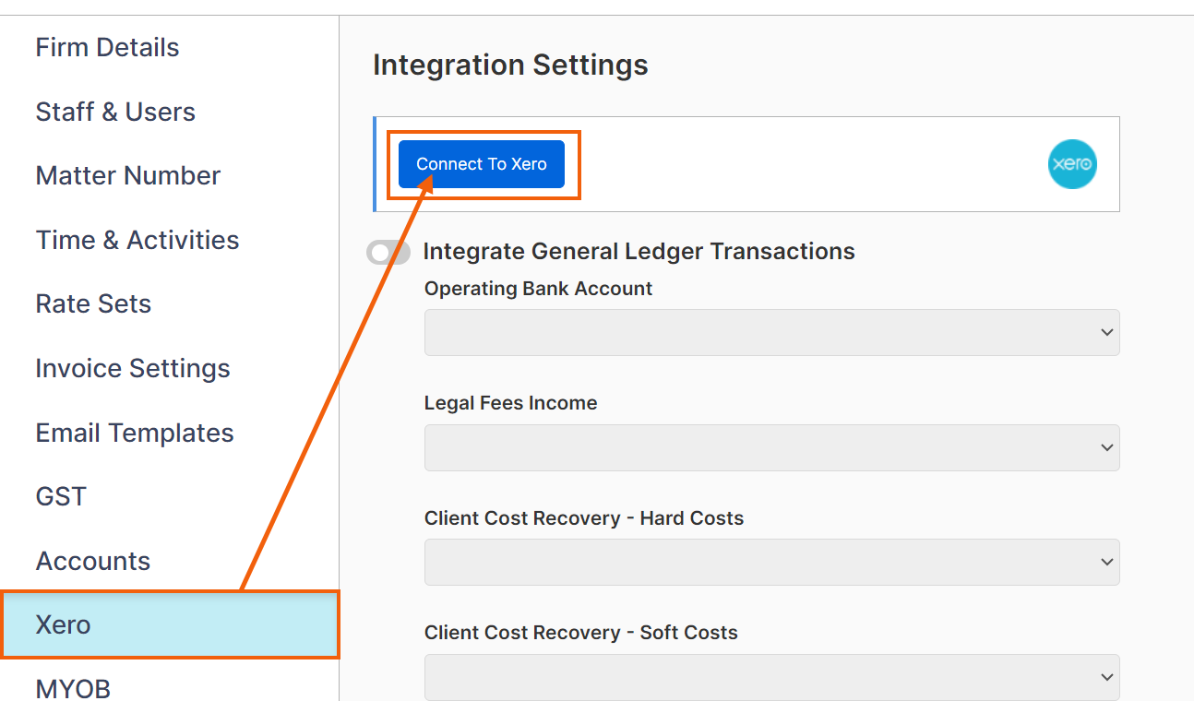Expand Client Cost Recovery - Soft Costs dropdown
This screenshot has width=1194, height=701.
pyautogui.click(x=771, y=677)
